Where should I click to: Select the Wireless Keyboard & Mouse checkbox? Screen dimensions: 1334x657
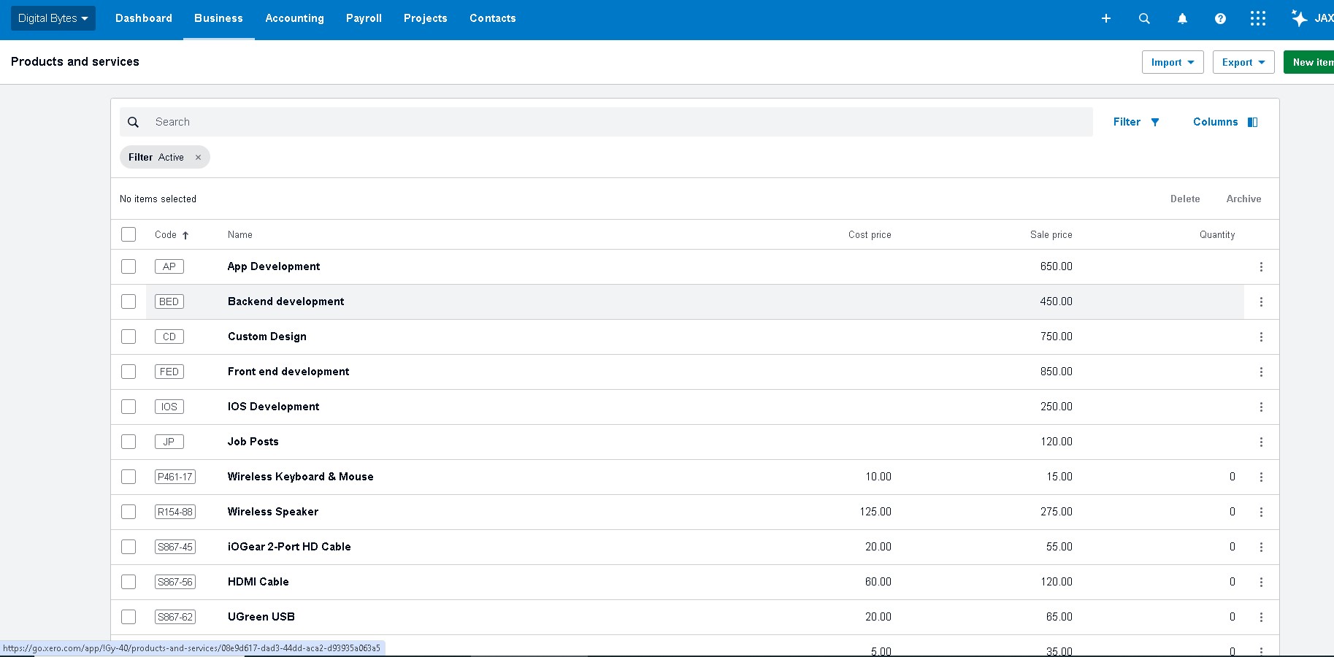coord(129,477)
